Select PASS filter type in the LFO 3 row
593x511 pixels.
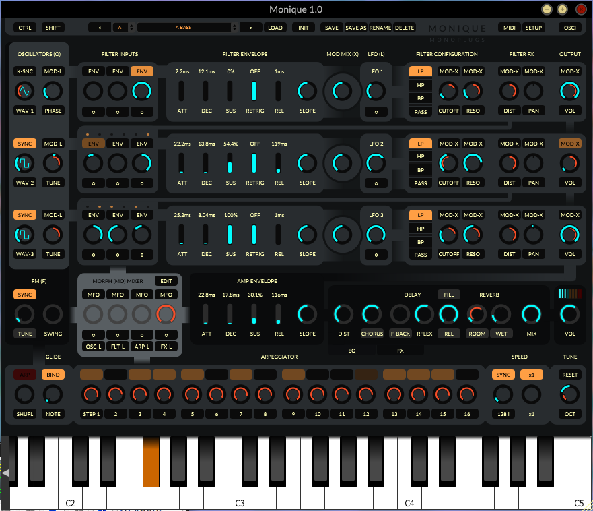pyautogui.click(x=421, y=255)
